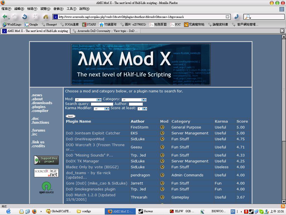Click the search engine magnifier icon
Image resolution: width=286 pixels, height=215 pixels.
pos(248,17)
